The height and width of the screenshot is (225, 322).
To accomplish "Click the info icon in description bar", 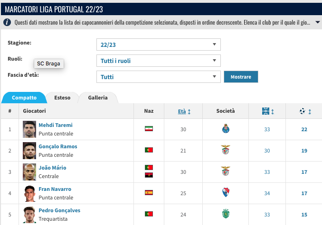I will pos(7,22).
